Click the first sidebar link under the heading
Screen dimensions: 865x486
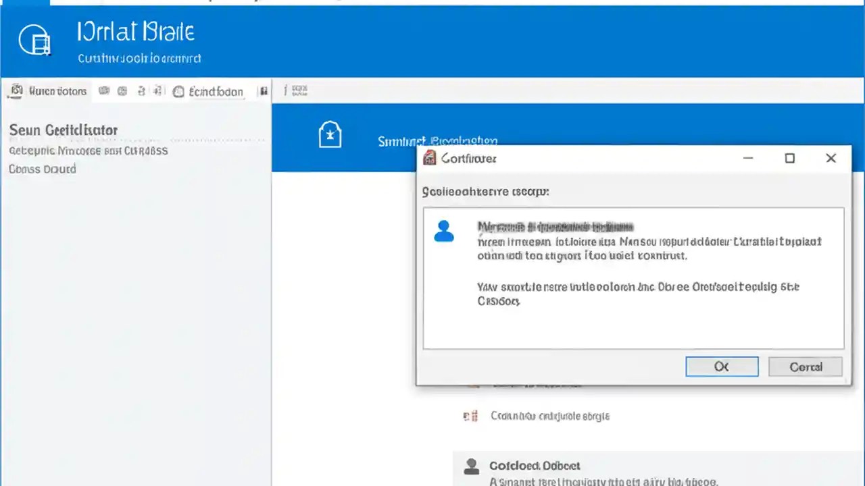pyautogui.click(x=88, y=151)
